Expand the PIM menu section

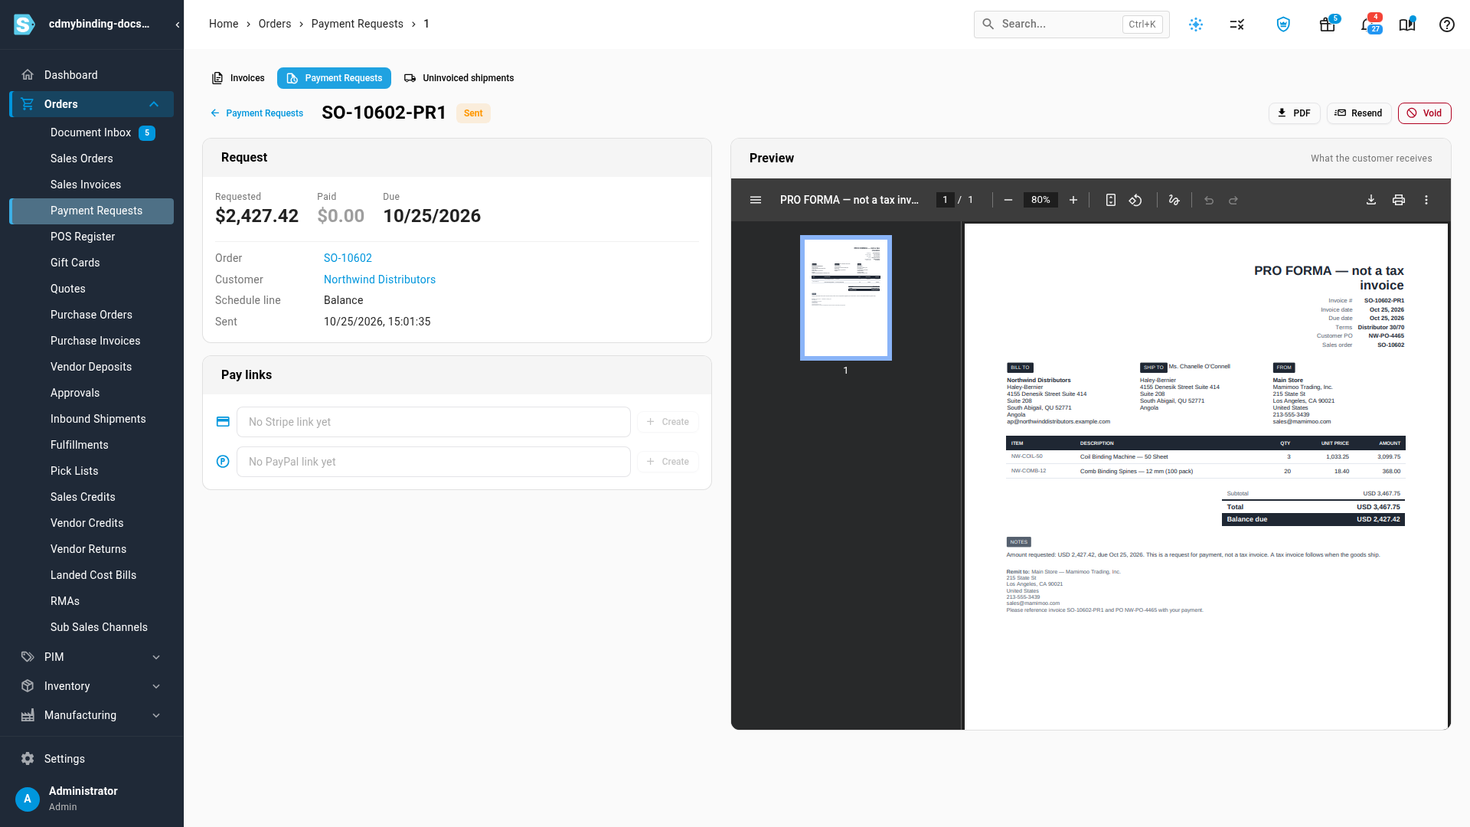156,657
